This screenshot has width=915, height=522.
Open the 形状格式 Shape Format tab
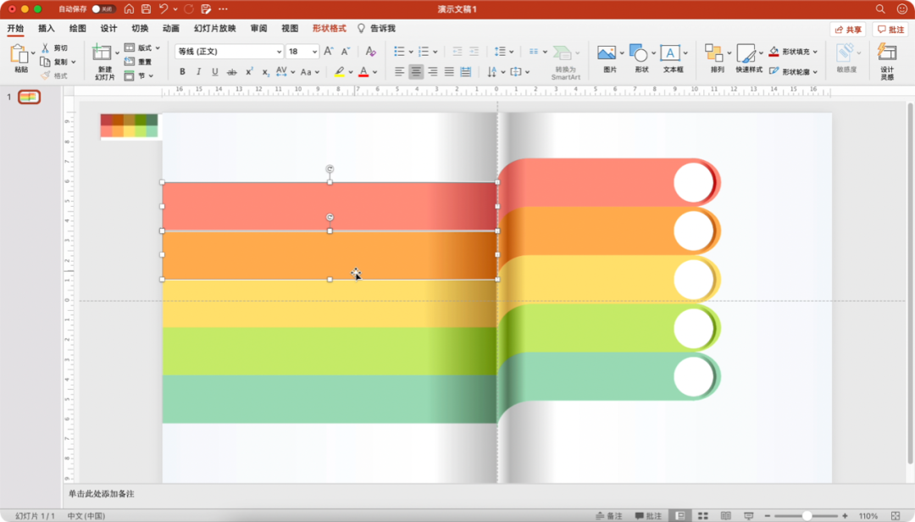coord(329,28)
